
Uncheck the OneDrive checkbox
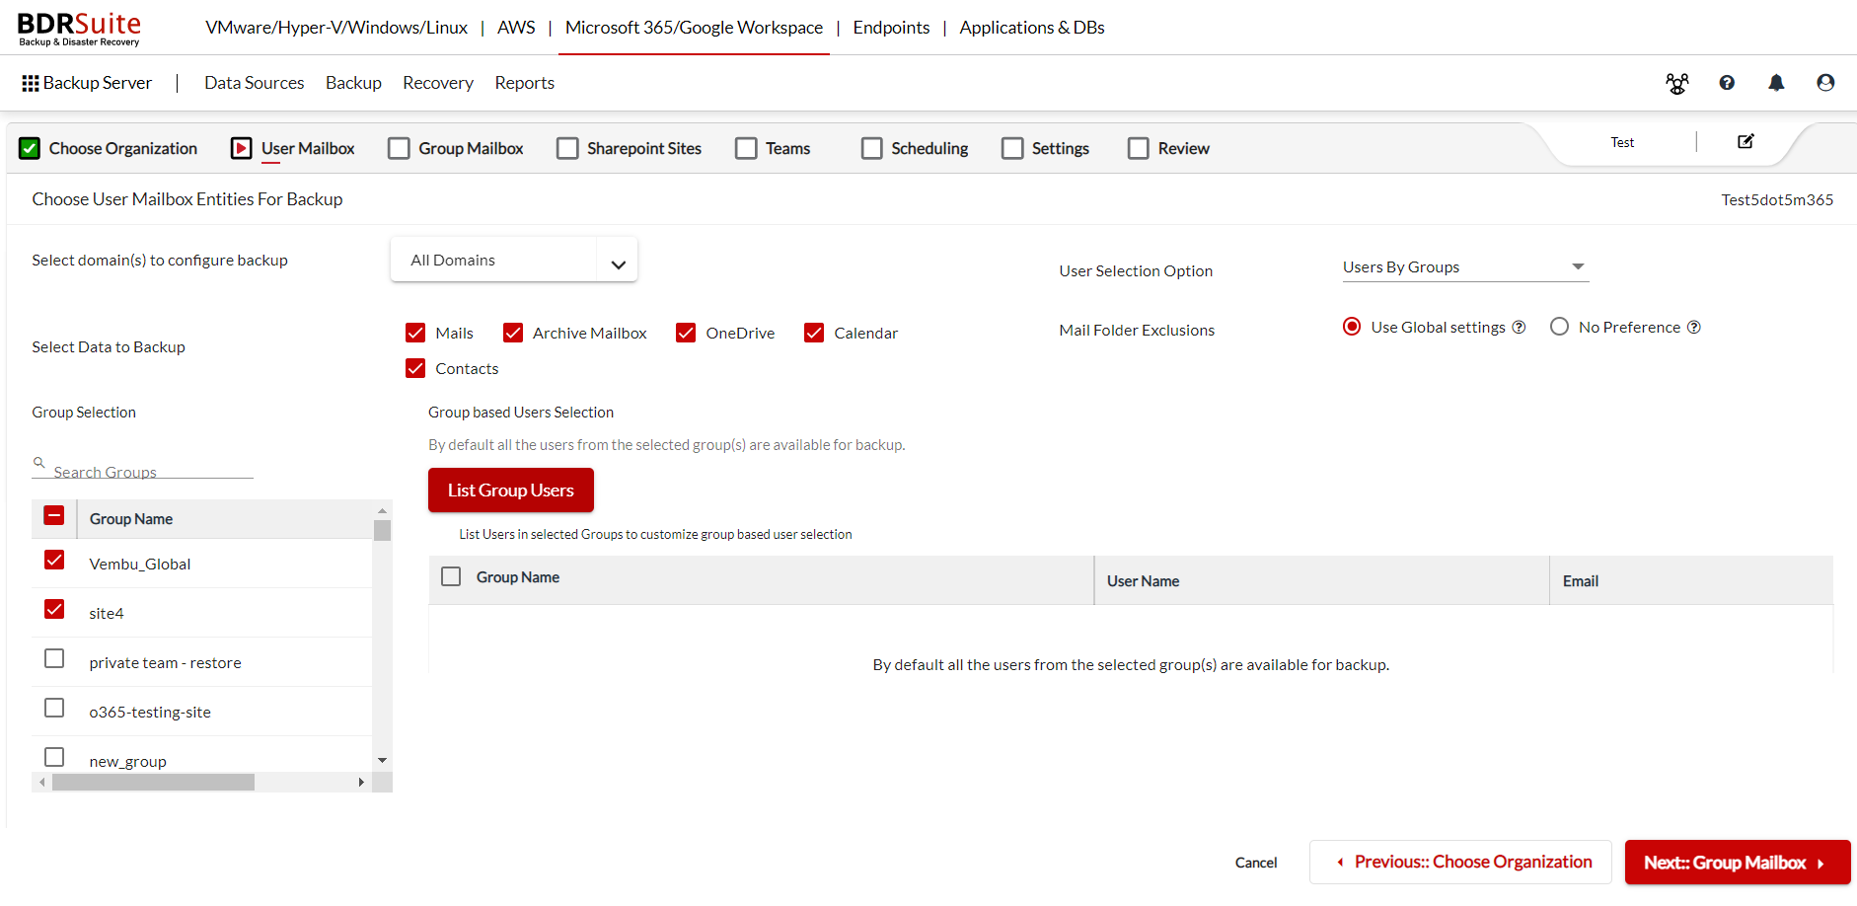[x=686, y=333]
